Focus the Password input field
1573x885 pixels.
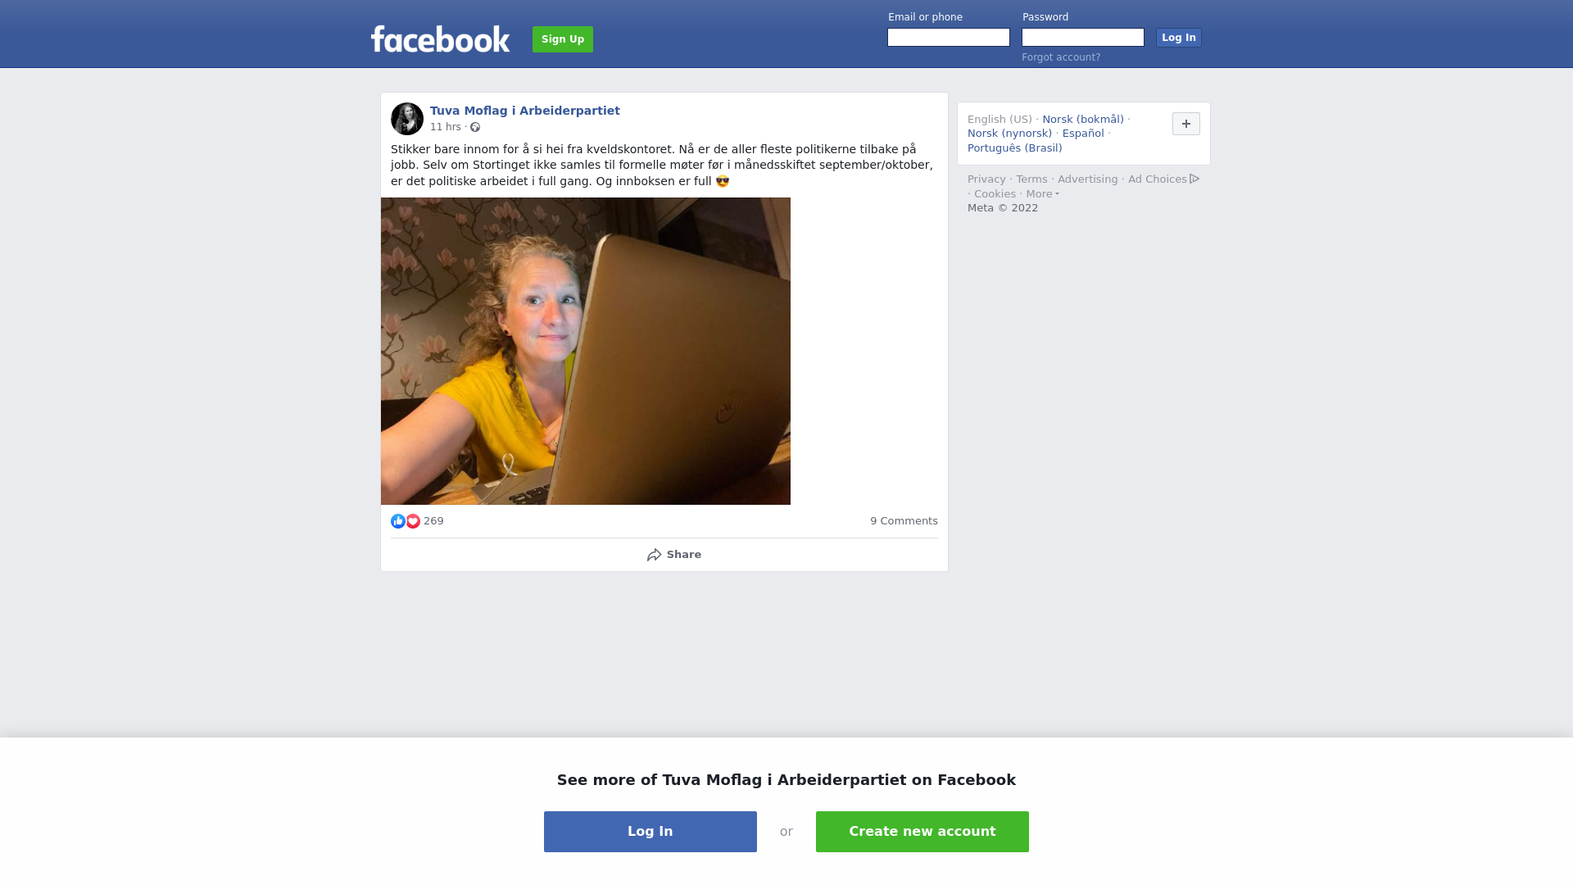click(1083, 38)
